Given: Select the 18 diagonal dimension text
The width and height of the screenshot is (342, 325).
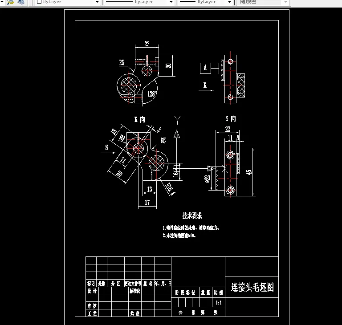Looking at the screenshot, I should pyautogui.click(x=114, y=131).
